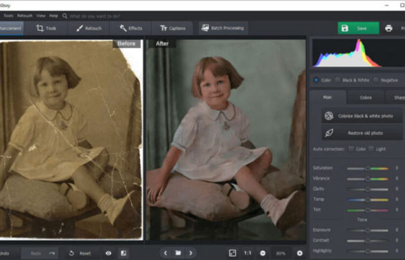Click the zoom in plus icon
Image resolution: width=405 pixels, height=260 pixels.
[x=300, y=253]
